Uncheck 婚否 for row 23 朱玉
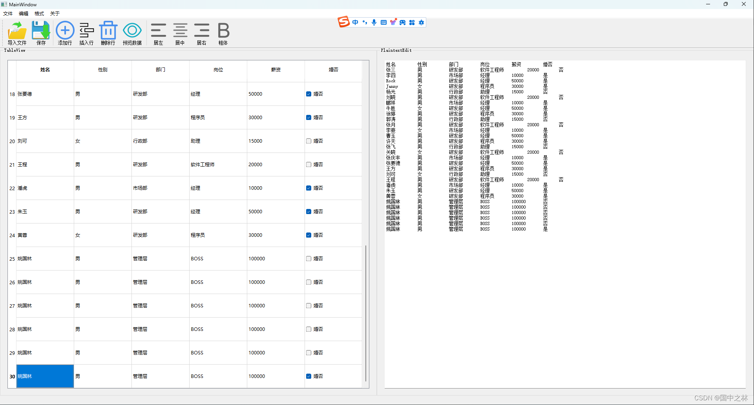 309,212
